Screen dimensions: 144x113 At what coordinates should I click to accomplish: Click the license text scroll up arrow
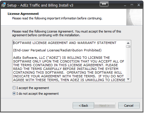(128, 43)
